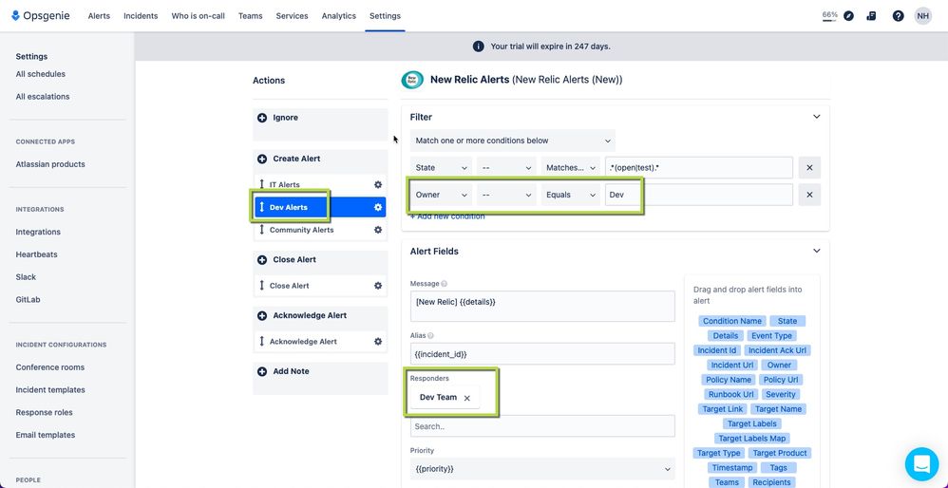Click the plus icon next to Create Alert
Viewport: 948px width, 488px height.
262,159
